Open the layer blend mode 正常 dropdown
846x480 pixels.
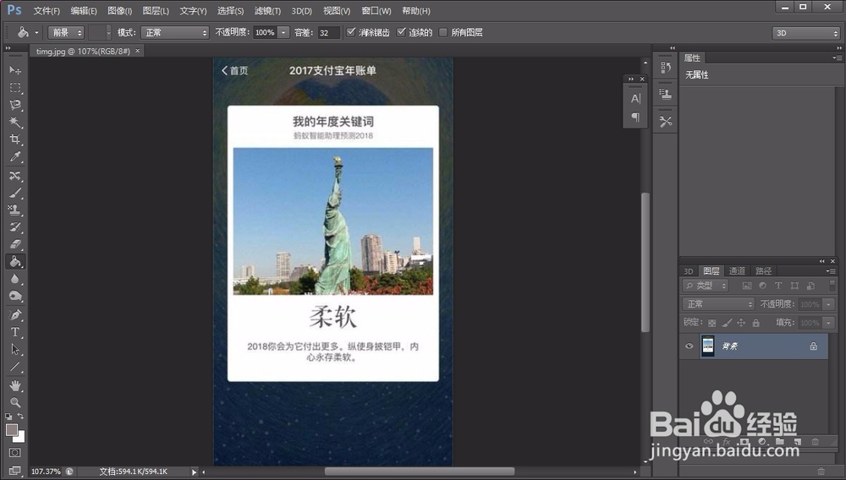(x=718, y=304)
